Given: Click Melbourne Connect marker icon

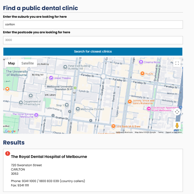Looking at the screenshot, I should (x=78, y=109).
